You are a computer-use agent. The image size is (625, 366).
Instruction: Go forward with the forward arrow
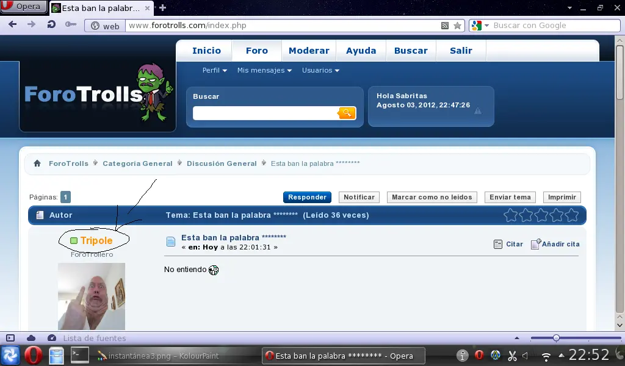tap(32, 24)
